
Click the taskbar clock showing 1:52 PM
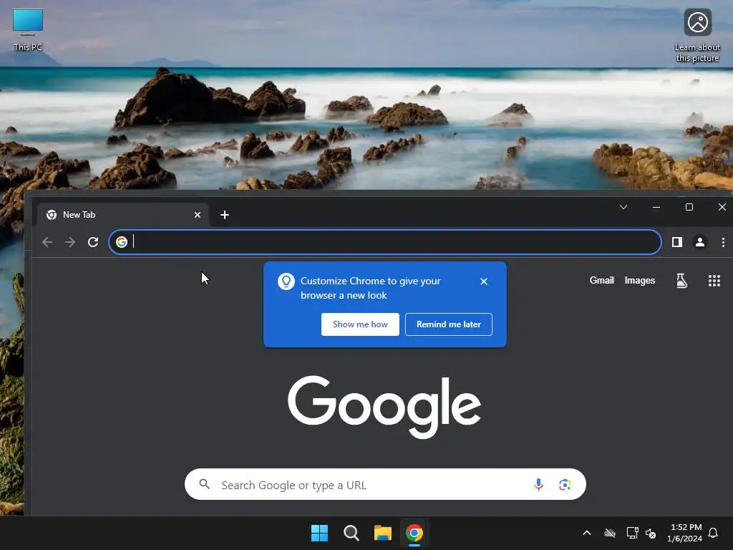coord(684,533)
